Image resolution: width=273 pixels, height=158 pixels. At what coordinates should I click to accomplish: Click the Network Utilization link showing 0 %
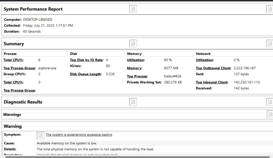point(205,60)
